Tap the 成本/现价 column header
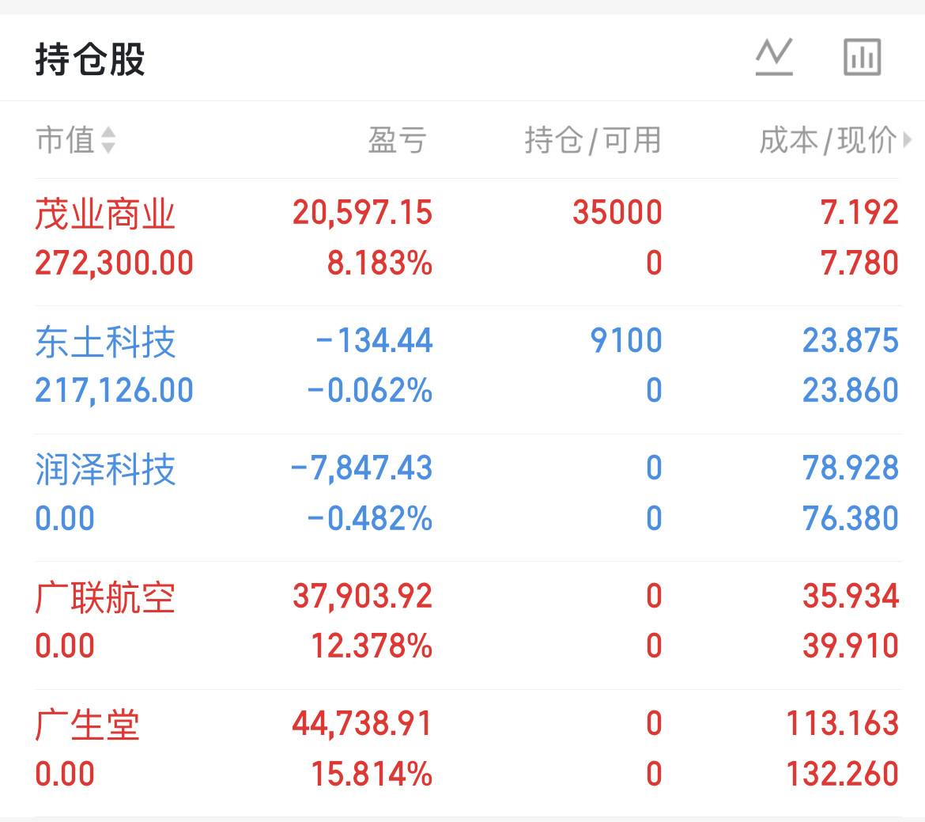 tap(827, 141)
